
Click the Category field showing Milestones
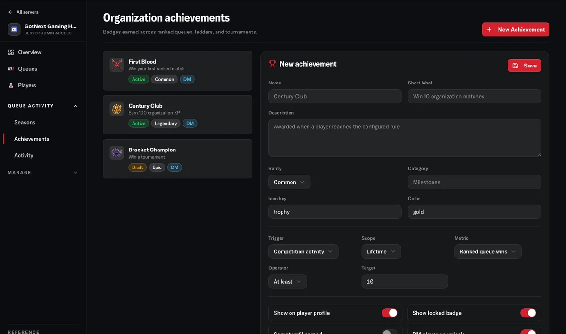coord(474,182)
